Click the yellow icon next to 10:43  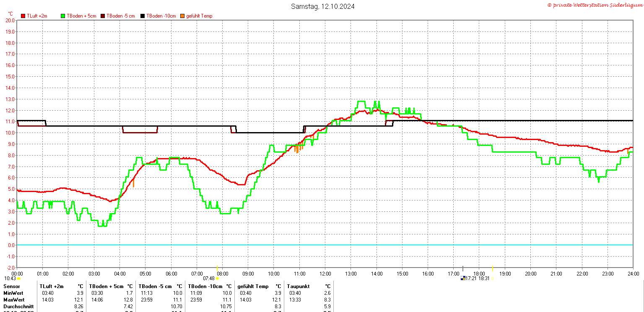18,278
